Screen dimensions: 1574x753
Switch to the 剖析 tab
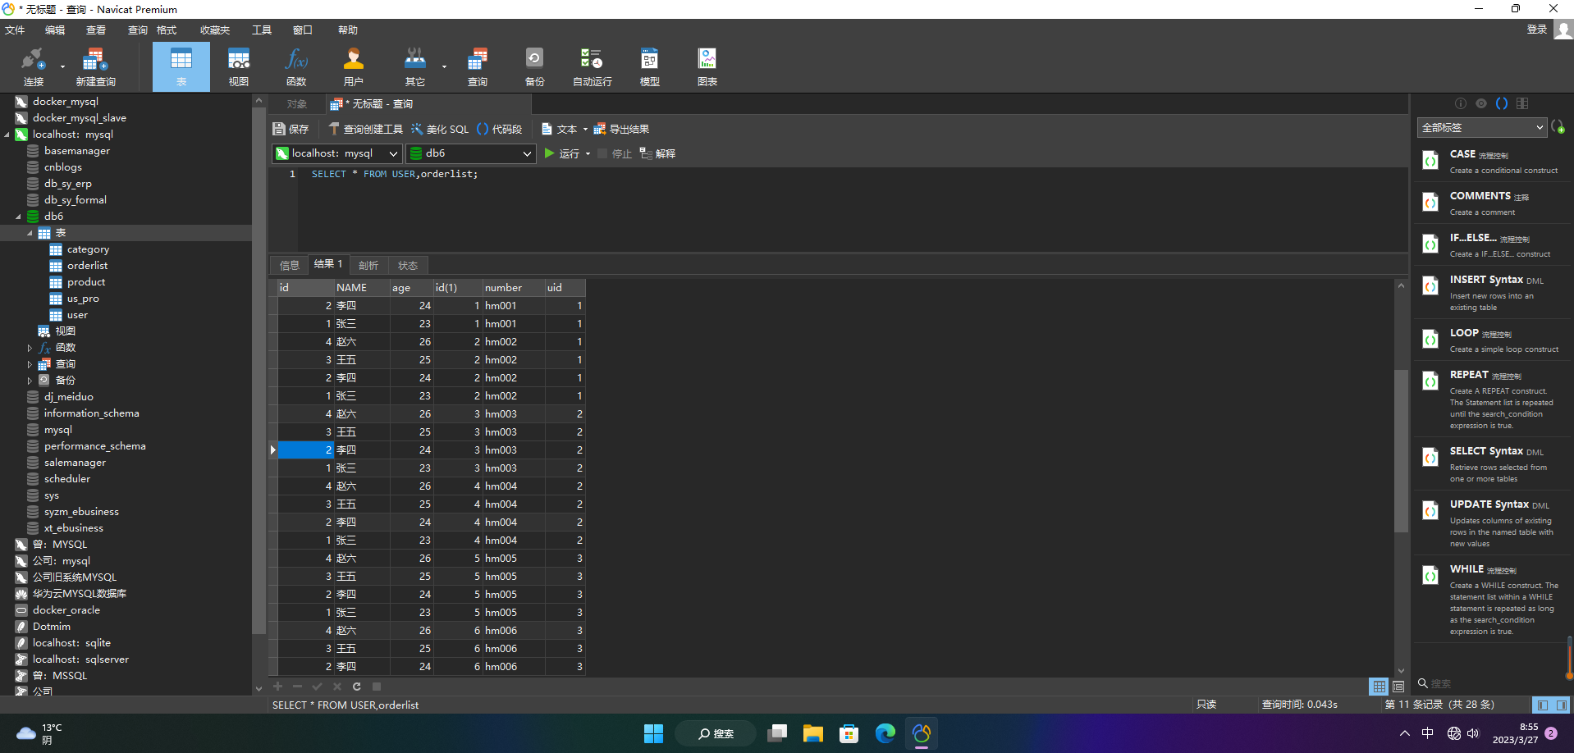click(x=368, y=265)
